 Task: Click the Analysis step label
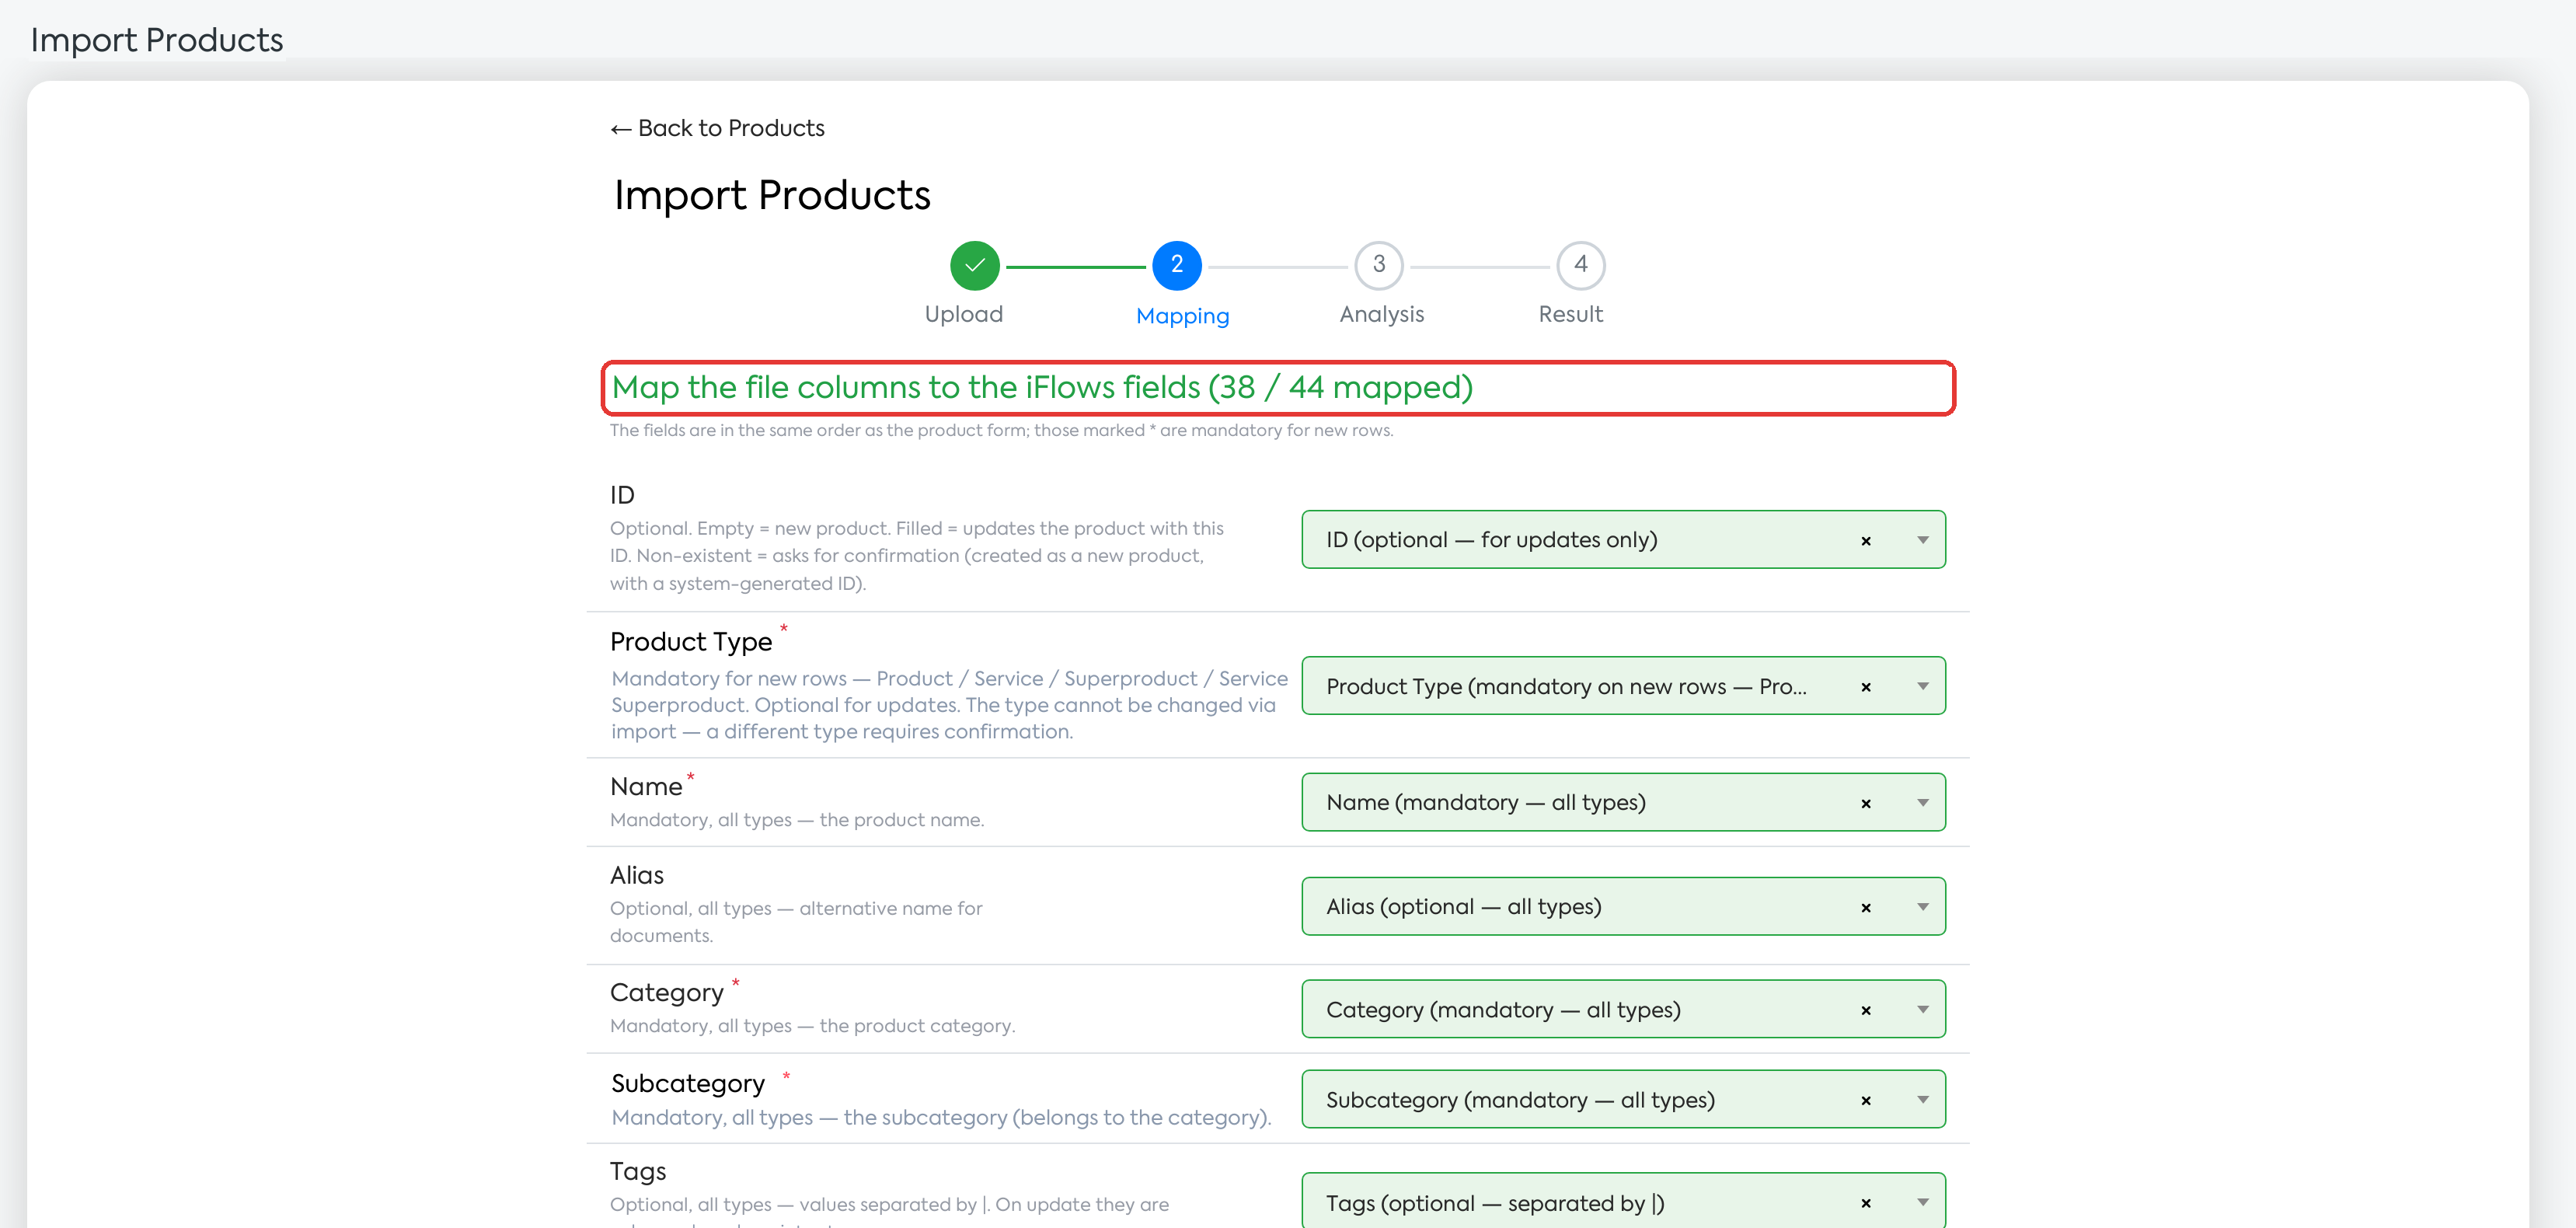point(1381,314)
